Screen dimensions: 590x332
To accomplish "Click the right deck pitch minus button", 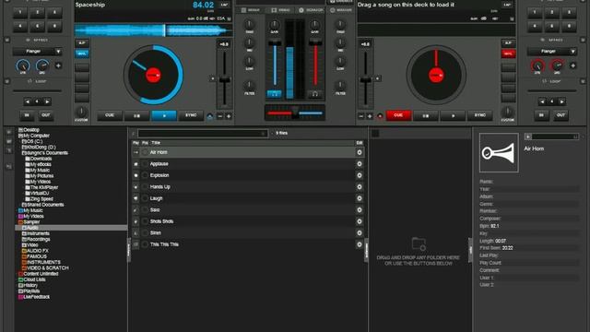I will [x=361, y=116].
